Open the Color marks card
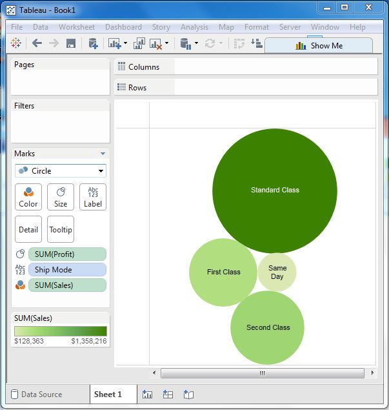 (28, 197)
